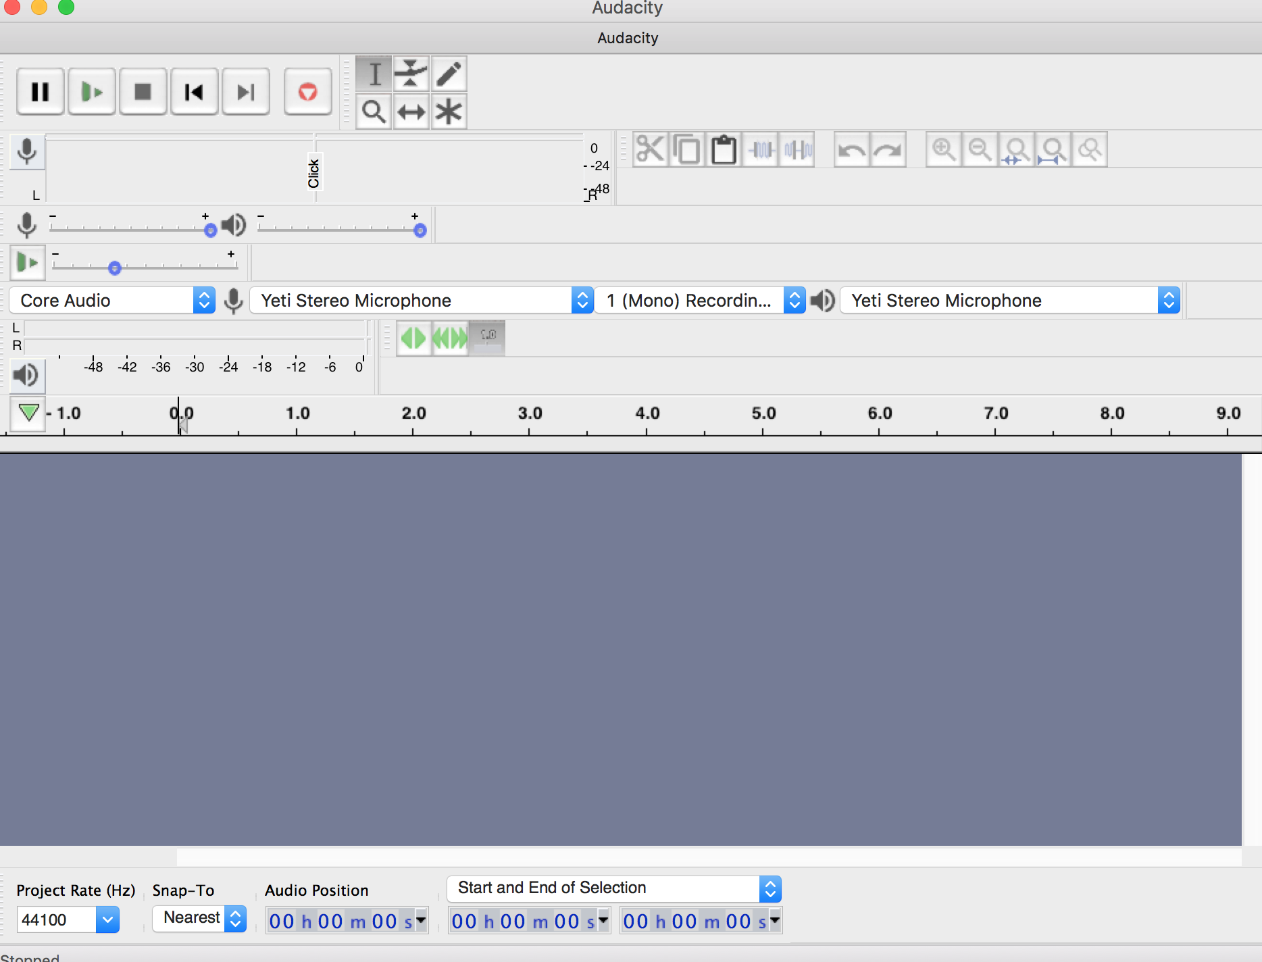
Task: Click the Fit Project zoom icon
Action: [1053, 149]
